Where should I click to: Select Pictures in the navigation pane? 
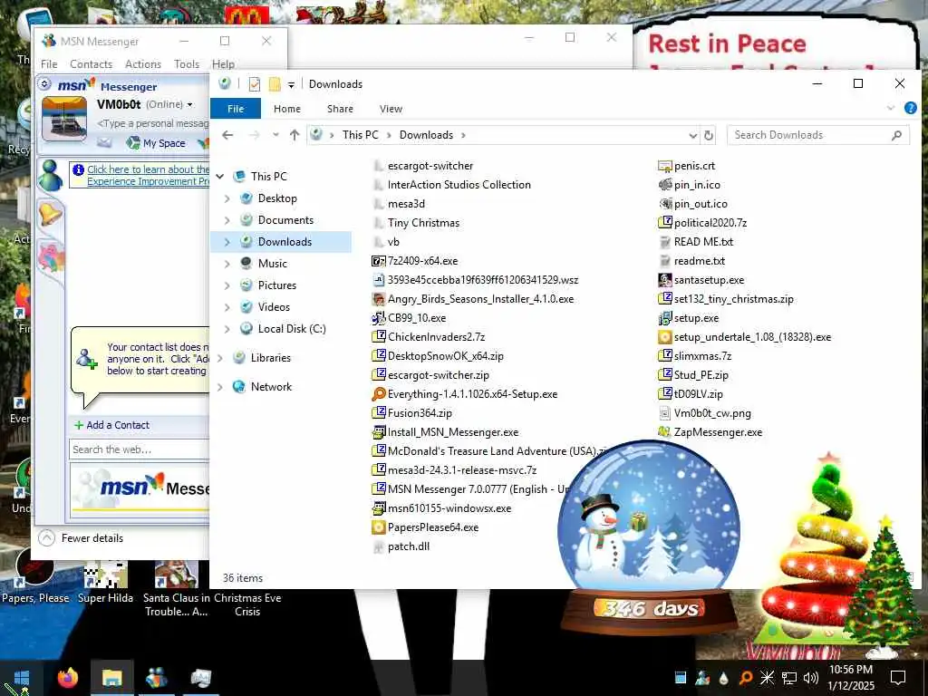(277, 285)
